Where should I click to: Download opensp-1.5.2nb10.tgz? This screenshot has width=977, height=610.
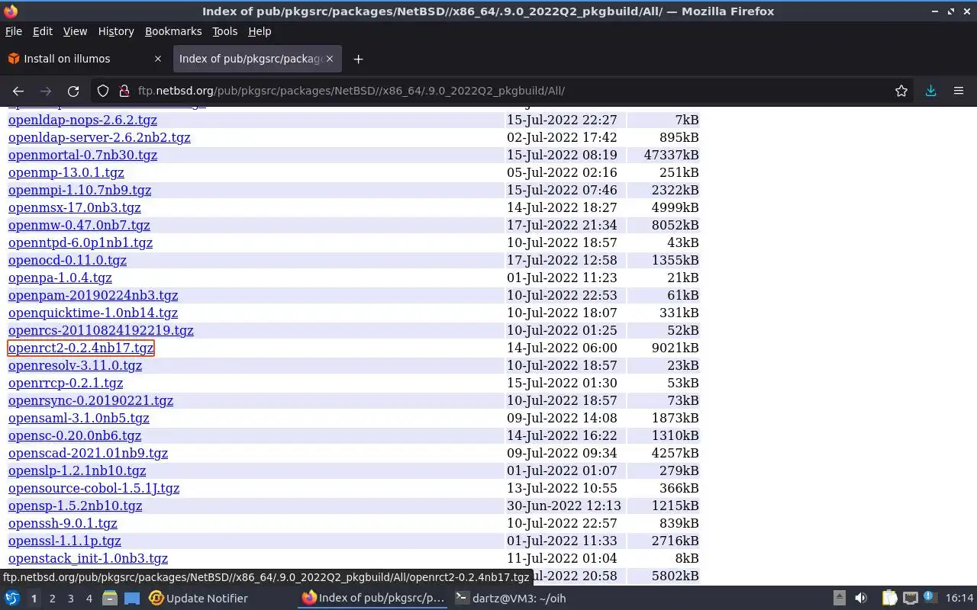coord(75,506)
